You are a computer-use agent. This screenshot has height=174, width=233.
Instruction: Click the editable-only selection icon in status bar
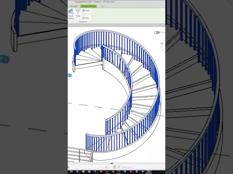(106, 167)
